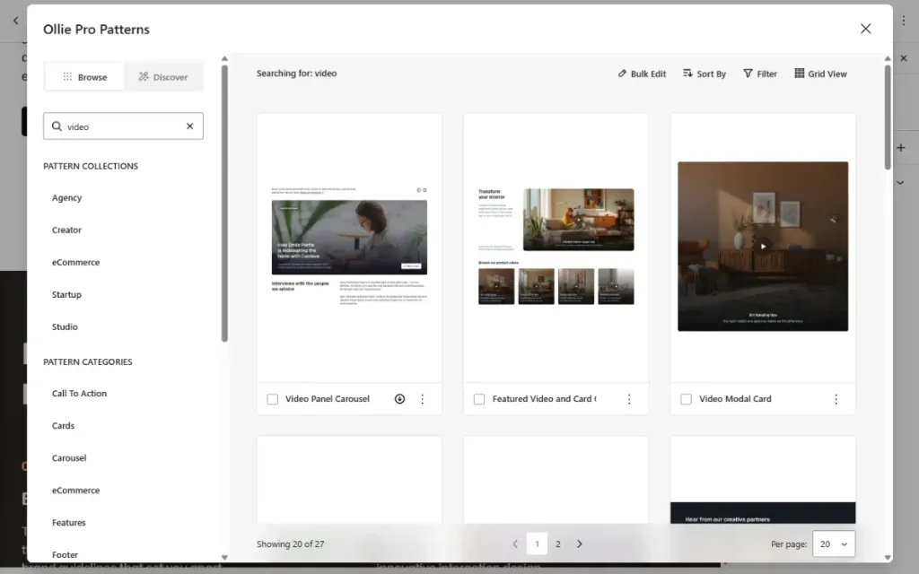Click the Filter funnel icon
Viewport: 919px width, 574px height.
pos(748,74)
